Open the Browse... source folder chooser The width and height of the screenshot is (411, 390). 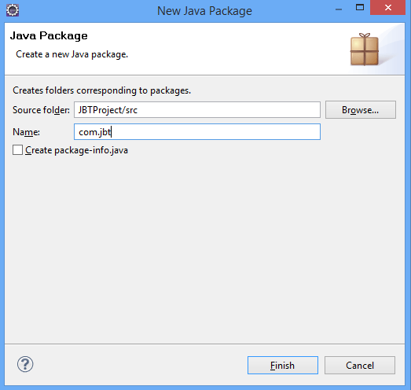tap(361, 110)
